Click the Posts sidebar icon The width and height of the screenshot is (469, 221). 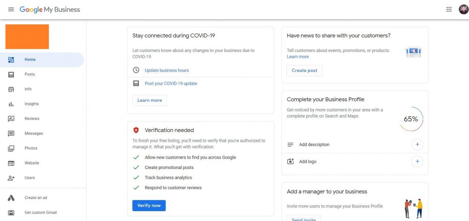pos(11,74)
